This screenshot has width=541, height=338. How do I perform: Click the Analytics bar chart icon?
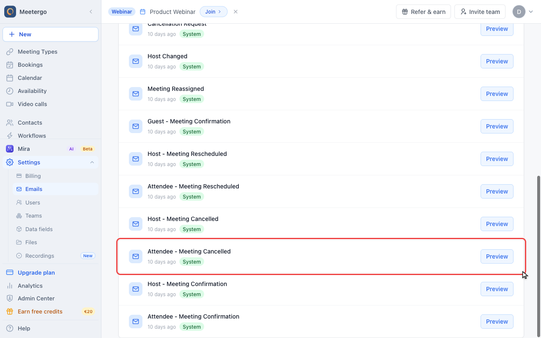(10, 286)
